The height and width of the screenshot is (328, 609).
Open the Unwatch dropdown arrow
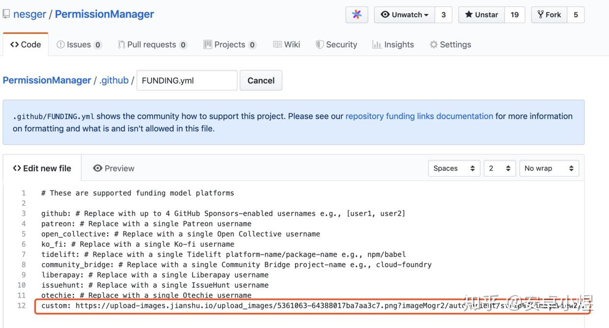point(427,14)
